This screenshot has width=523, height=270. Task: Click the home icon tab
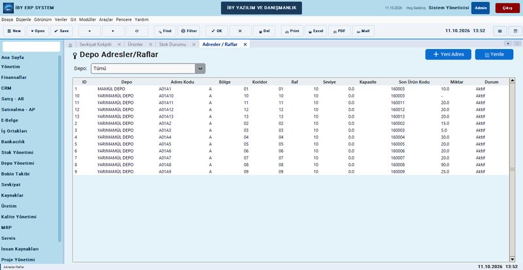pos(70,44)
